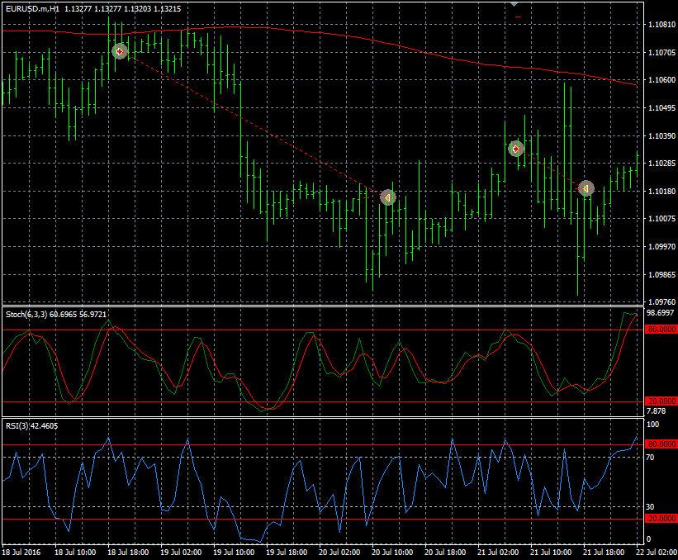This screenshot has width=678, height=560.
Task: Click the Stochastic 20.0000 level label
Action: coord(661,401)
